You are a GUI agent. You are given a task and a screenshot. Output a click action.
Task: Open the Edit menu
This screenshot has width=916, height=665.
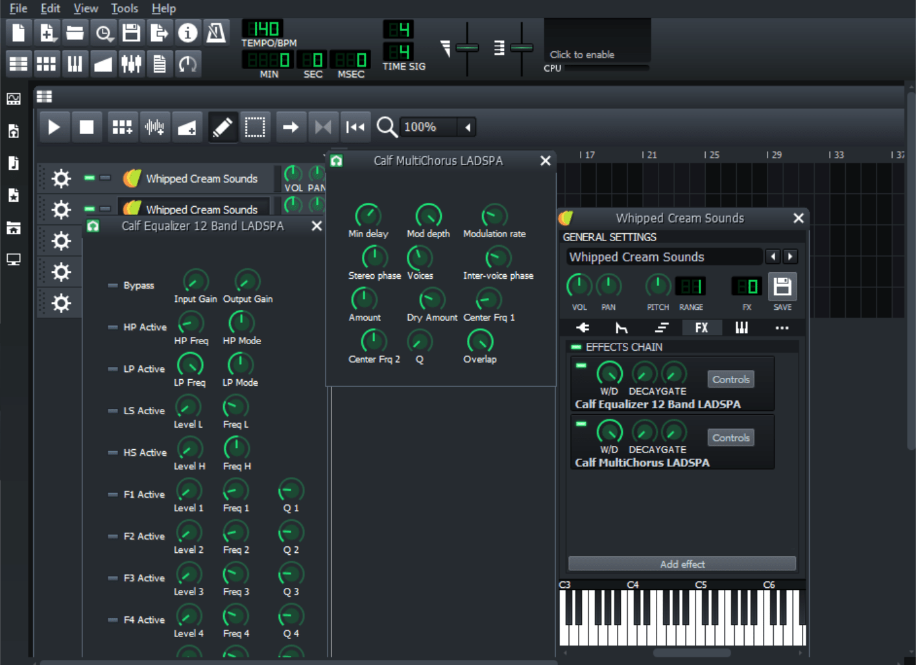[50, 8]
